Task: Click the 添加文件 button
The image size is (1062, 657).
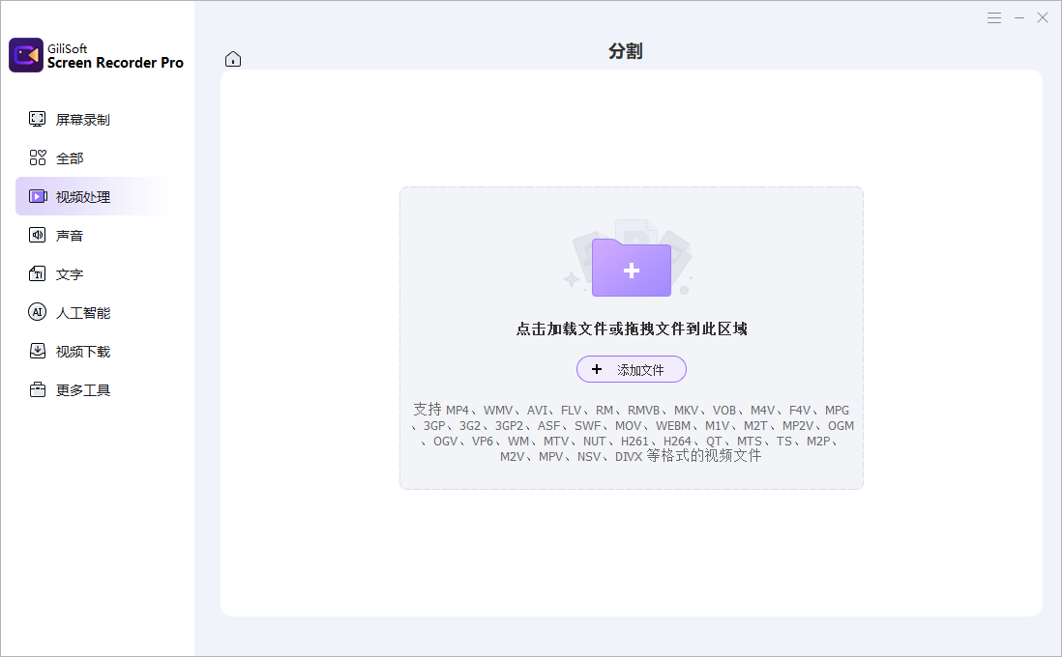Action: [632, 369]
